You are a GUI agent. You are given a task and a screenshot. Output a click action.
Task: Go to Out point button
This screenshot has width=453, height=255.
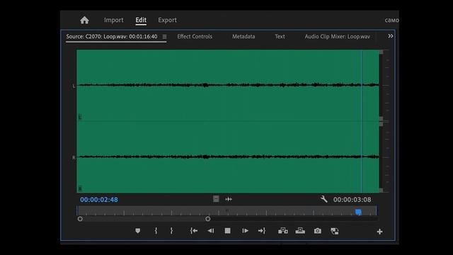point(262,231)
